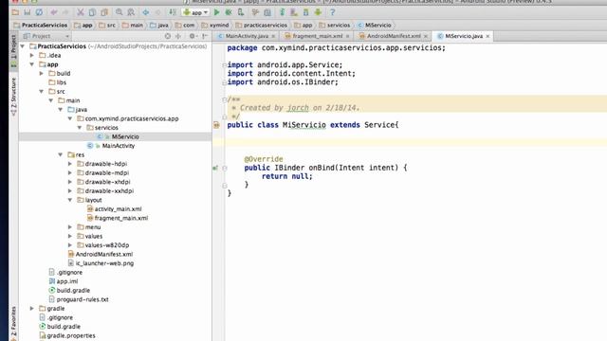Click the src breadcrumb
Screen dimensions: 607x341
(107, 25)
